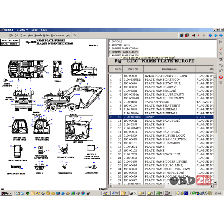The image size is (224, 224).
Task: Open the Excel taskbar button
Action: tap(159, 193)
